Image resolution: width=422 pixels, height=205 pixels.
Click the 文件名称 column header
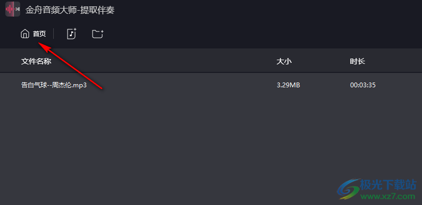tap(36, 61)
